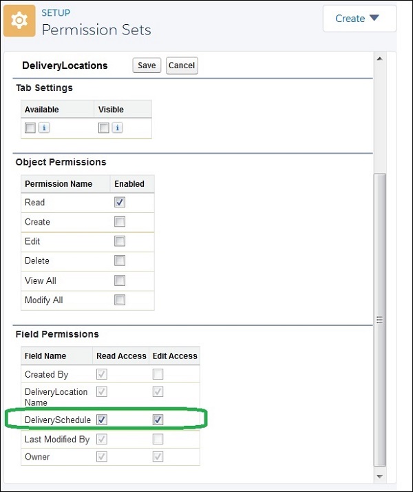Enable the Edit object permission
413x492 pixels.
[120, 241]
